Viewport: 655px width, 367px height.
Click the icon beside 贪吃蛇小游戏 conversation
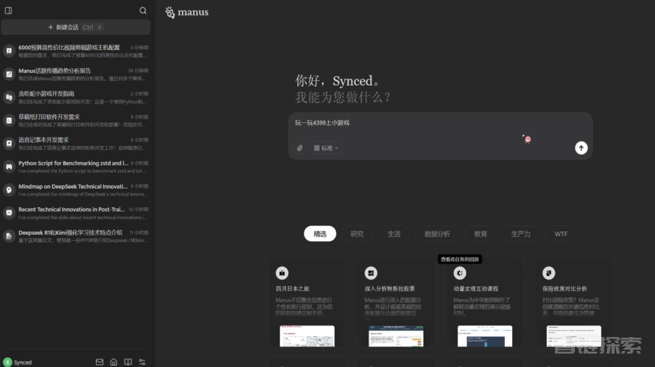tap(9, 97)
